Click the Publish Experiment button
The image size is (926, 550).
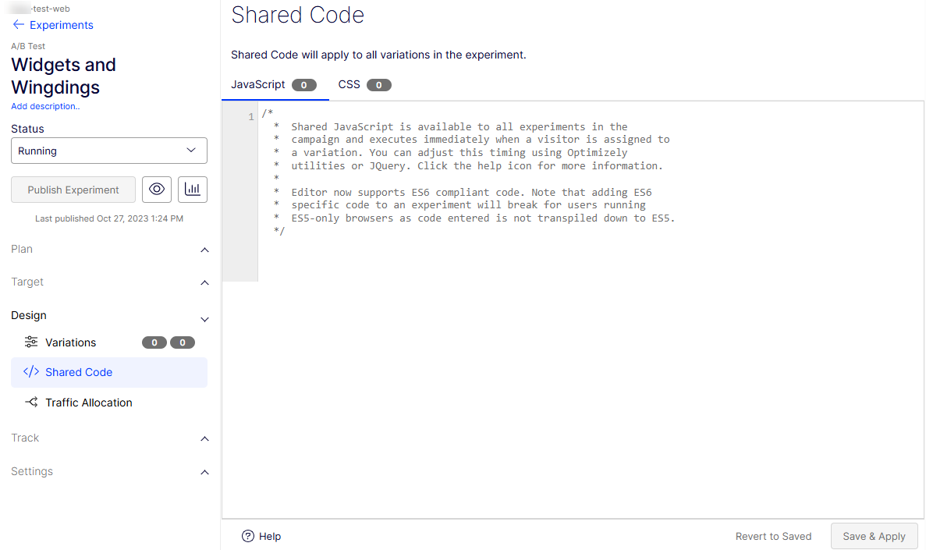tap(73, 189)
